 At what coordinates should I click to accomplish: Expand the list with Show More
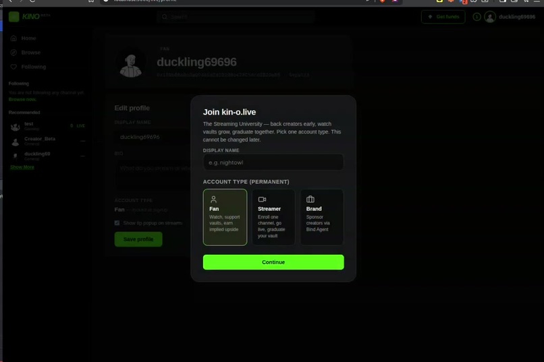[22, 167]
